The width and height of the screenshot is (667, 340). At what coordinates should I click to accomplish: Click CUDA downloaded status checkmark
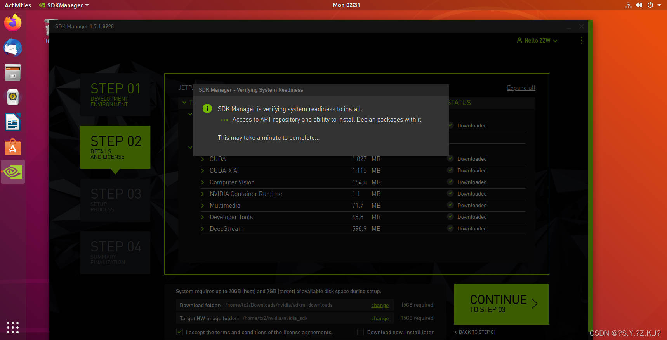(x=450, y=159)
